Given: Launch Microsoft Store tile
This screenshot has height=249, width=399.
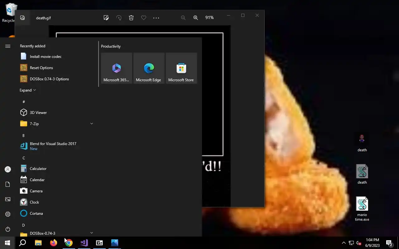Looking at the screenshot, I should 181,68.
